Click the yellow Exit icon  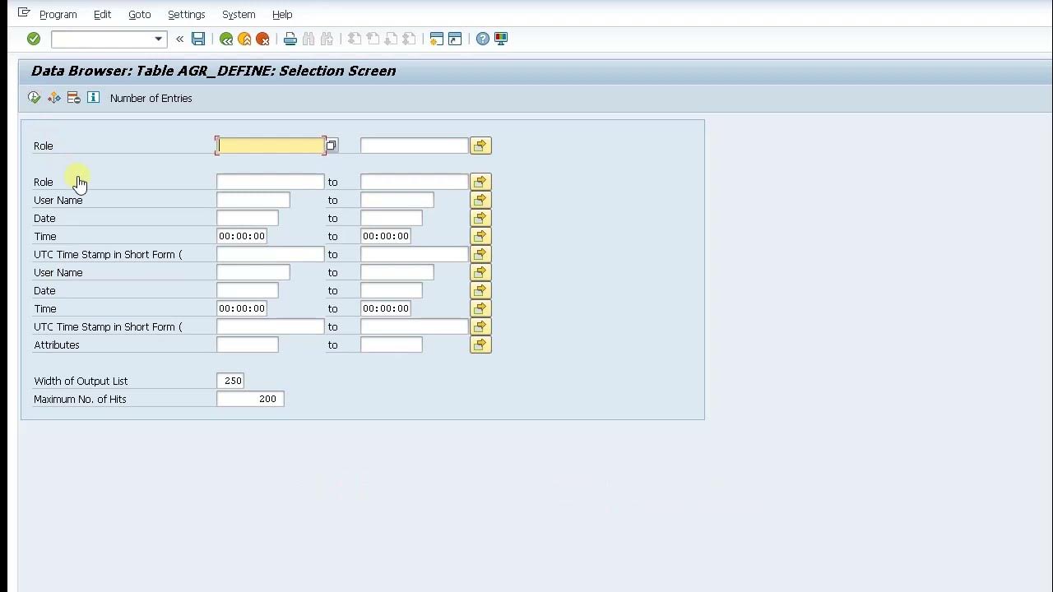[x=244, y=39]
